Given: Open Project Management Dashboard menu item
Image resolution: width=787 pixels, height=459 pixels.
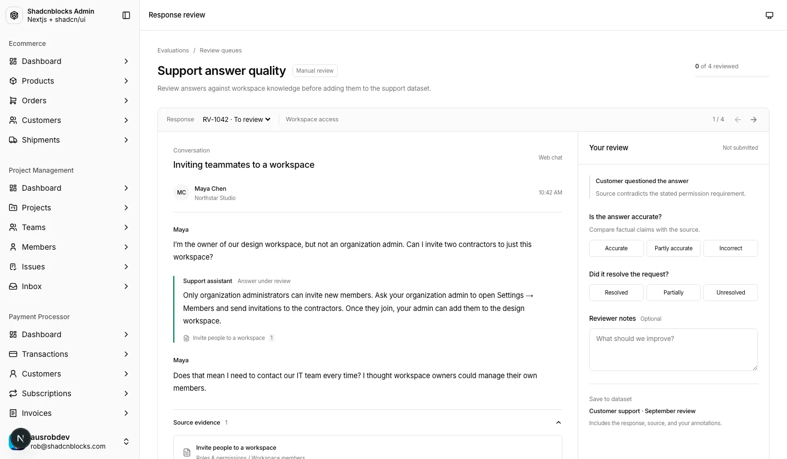Looking at the screenshot, I should pyautogui.click(x=70, y=188).
